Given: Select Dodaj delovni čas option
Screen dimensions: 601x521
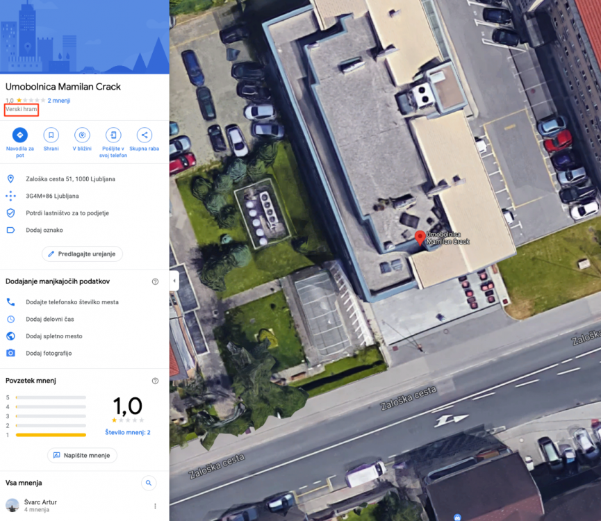Looking at the screenshot, I should pos(50,319).
